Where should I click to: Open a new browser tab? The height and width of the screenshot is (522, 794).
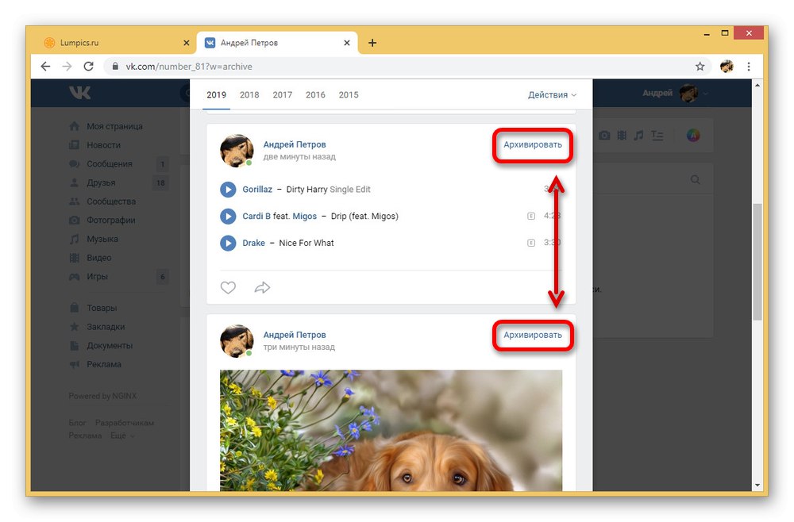pos(372,43)
